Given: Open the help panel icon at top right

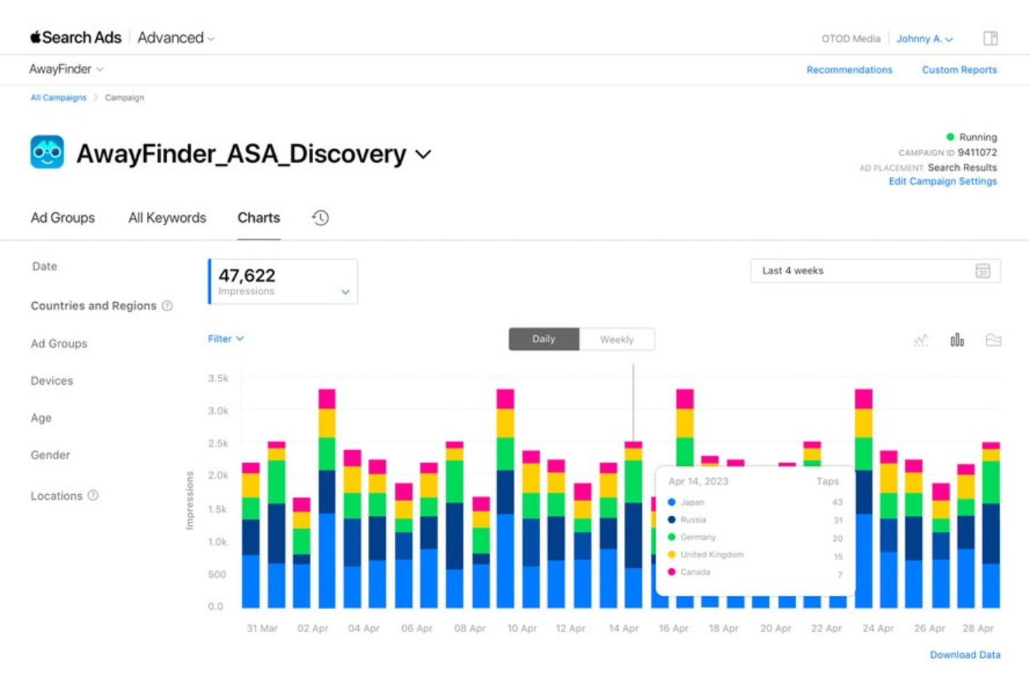Looking at the screenshot, I should (990, 38).
